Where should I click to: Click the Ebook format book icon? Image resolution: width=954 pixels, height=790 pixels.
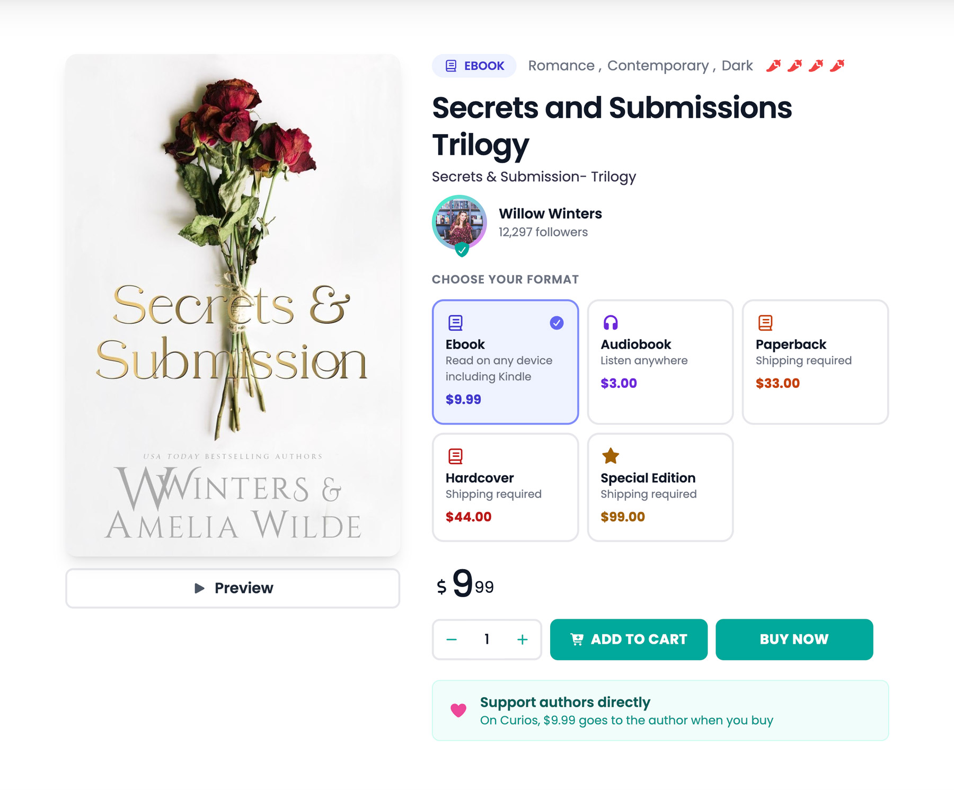coord(455,323)
